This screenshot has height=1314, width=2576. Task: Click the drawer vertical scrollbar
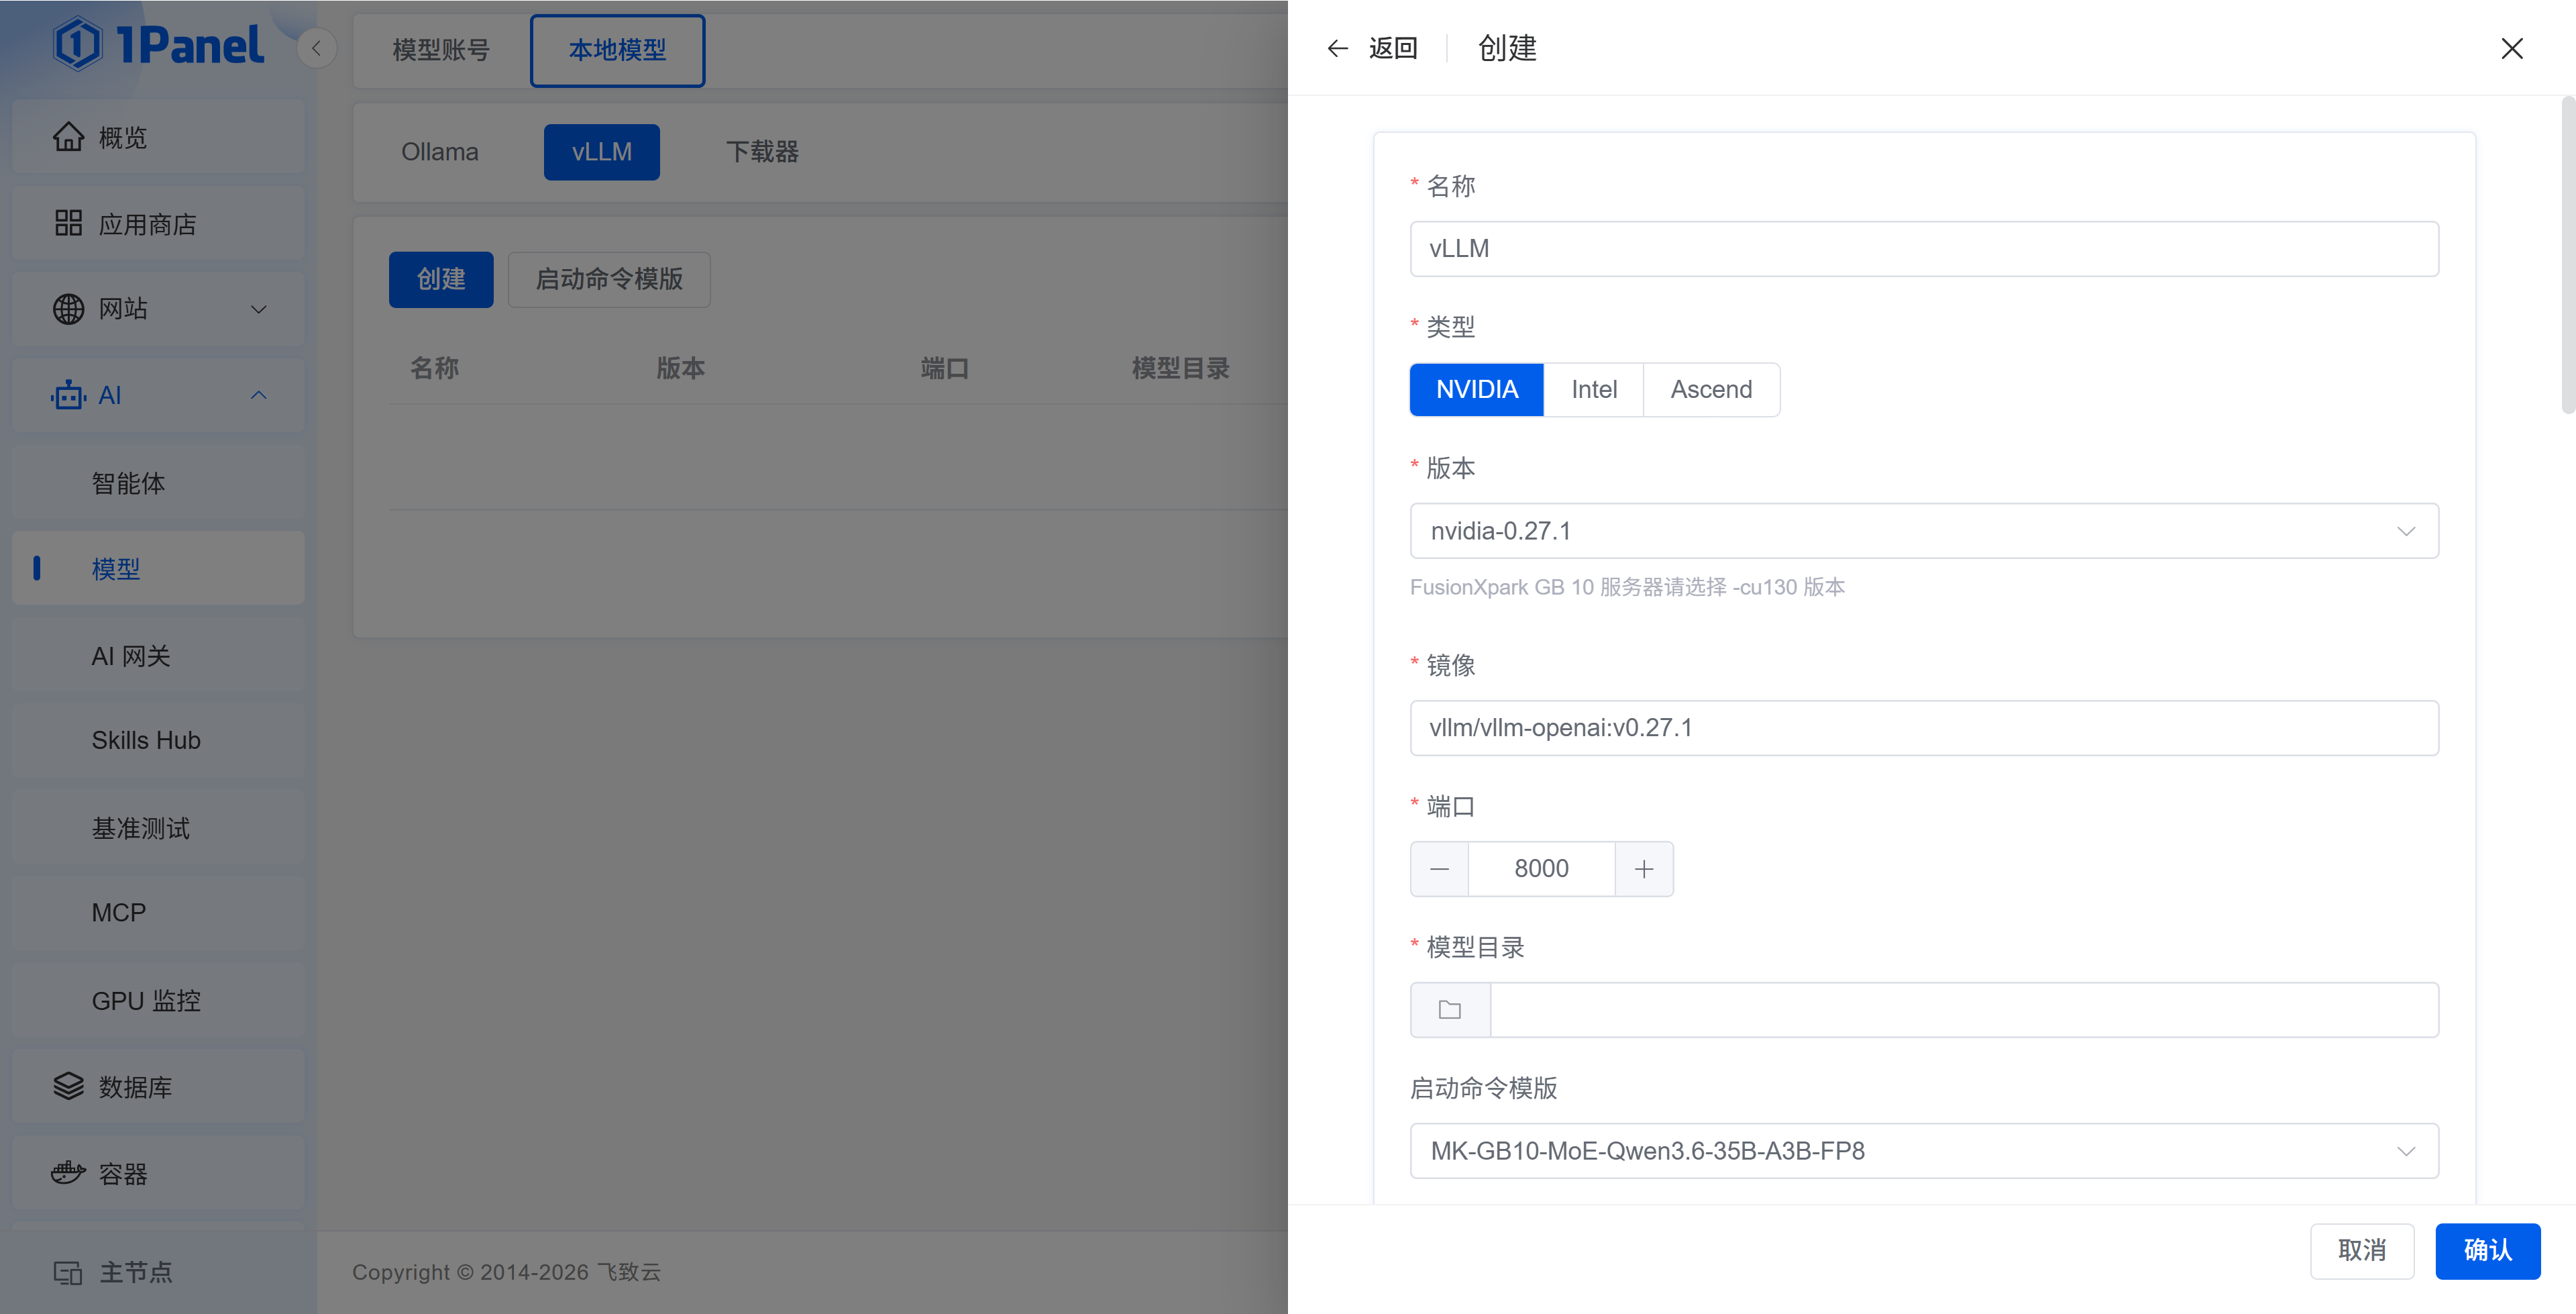(x=2567, y=255)
